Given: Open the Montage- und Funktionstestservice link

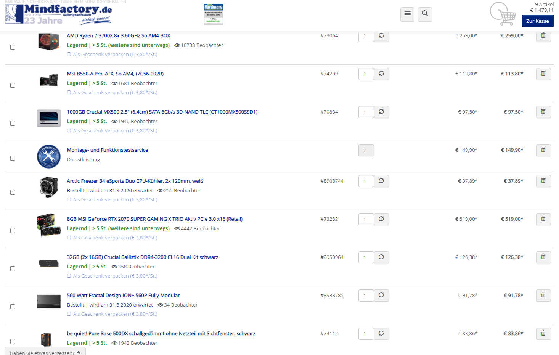Looking at the screenshot, I should click(108, 150).
